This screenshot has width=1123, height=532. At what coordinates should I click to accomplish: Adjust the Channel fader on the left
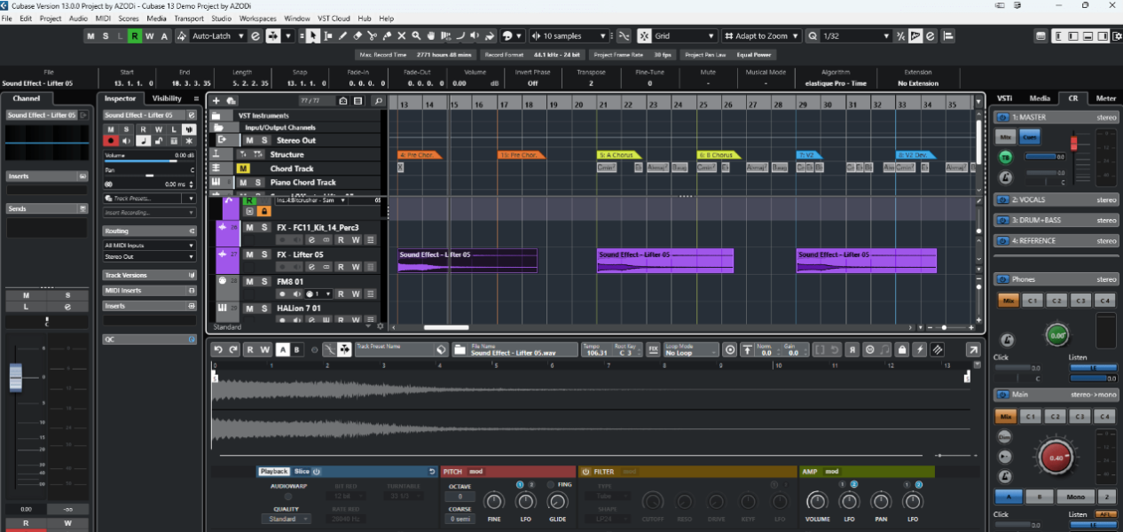[x=15, y=377]
